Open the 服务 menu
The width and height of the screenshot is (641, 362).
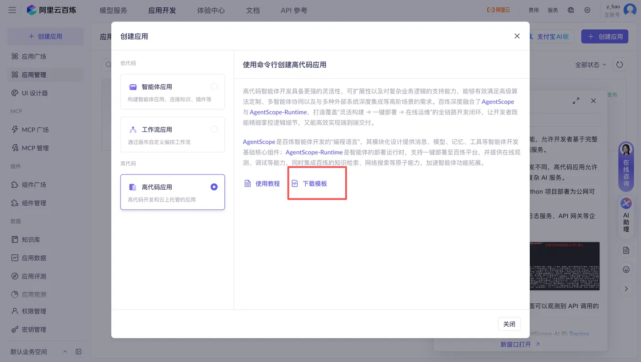coord(553,10)
